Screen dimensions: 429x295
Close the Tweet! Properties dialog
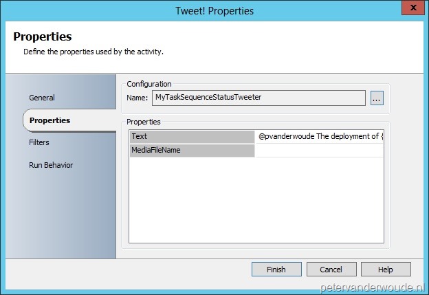409,9
